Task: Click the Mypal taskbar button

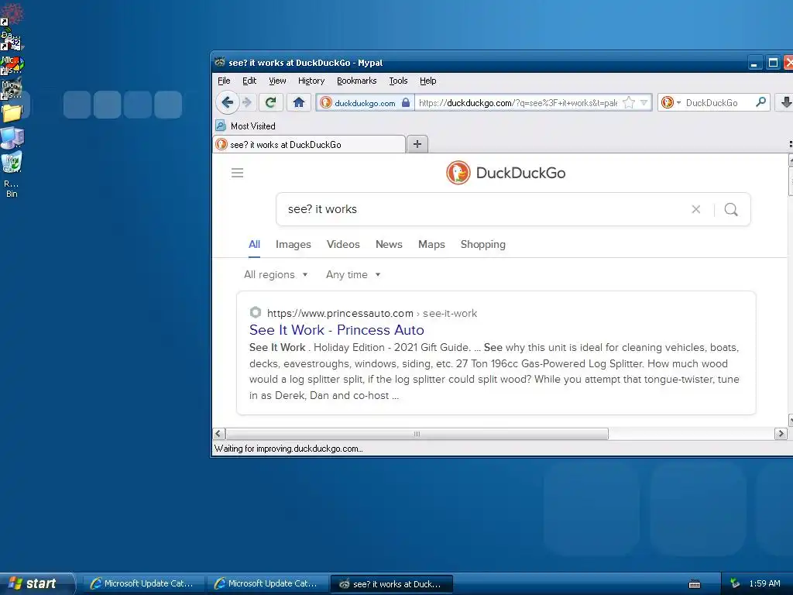Action: (391, 583)
